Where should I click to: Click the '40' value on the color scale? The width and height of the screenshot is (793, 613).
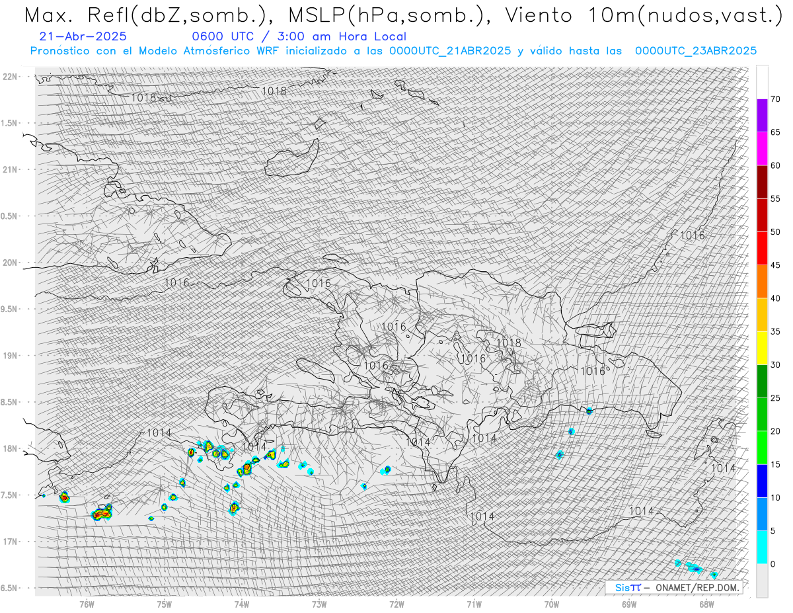tap(775, 298)
